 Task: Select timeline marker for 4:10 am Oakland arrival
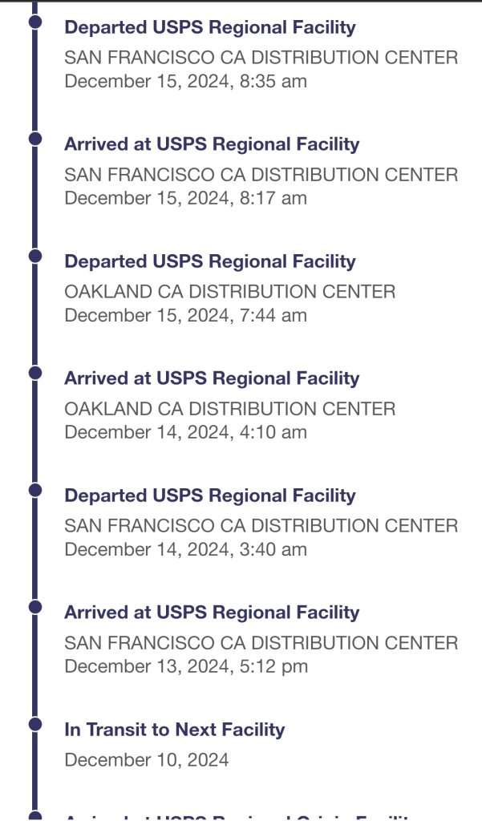tap(34, 373)
